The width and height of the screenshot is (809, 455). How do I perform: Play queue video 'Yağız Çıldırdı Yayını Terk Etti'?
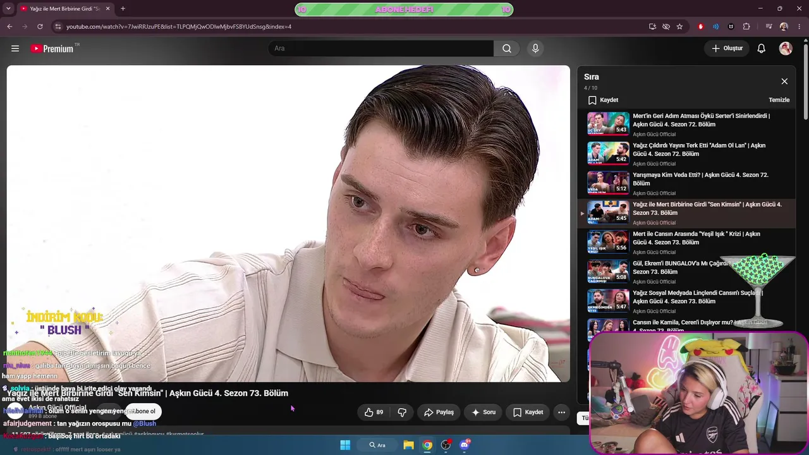(x=699, y=150)
